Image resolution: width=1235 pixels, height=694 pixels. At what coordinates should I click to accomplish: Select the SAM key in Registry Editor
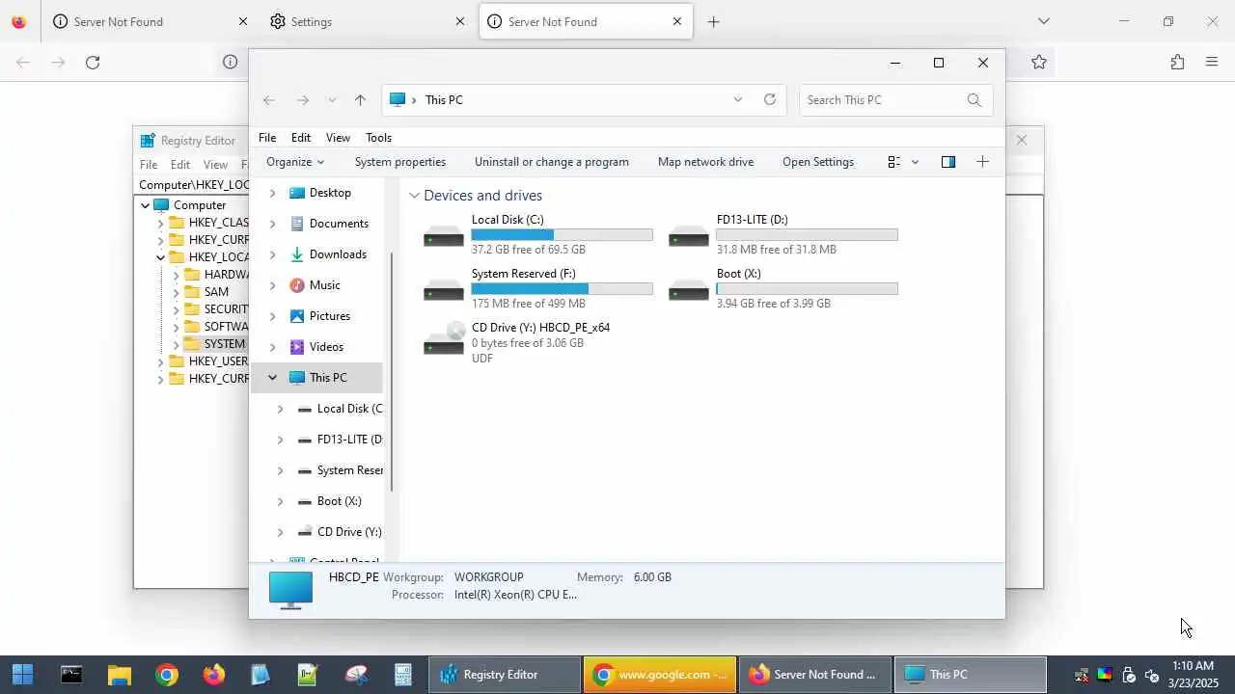[216, 292]
